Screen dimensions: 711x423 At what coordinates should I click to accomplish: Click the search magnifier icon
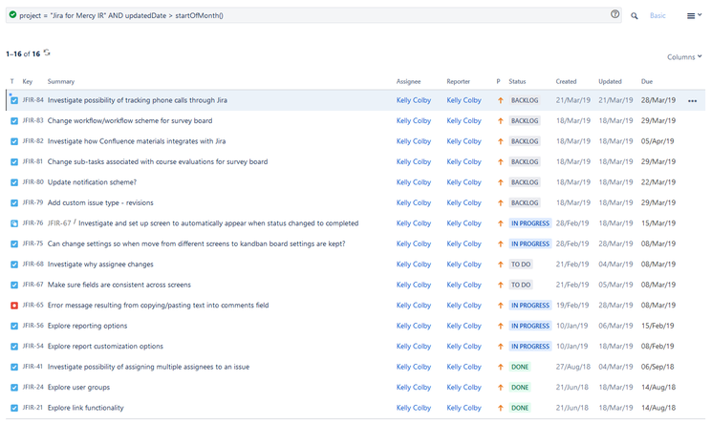(635, 16)
